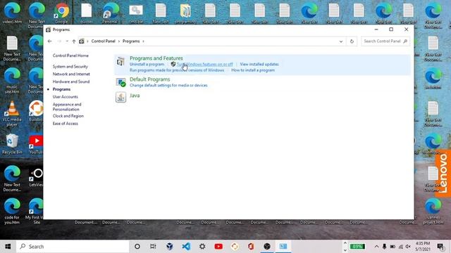Select music site.htm desktop file
Screen dimensions: 451x253
[12, 81]
